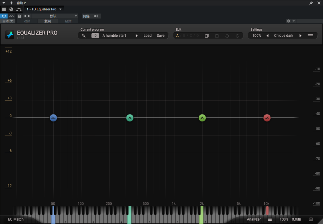Toggle the 侧链 sidechain button

86,16
